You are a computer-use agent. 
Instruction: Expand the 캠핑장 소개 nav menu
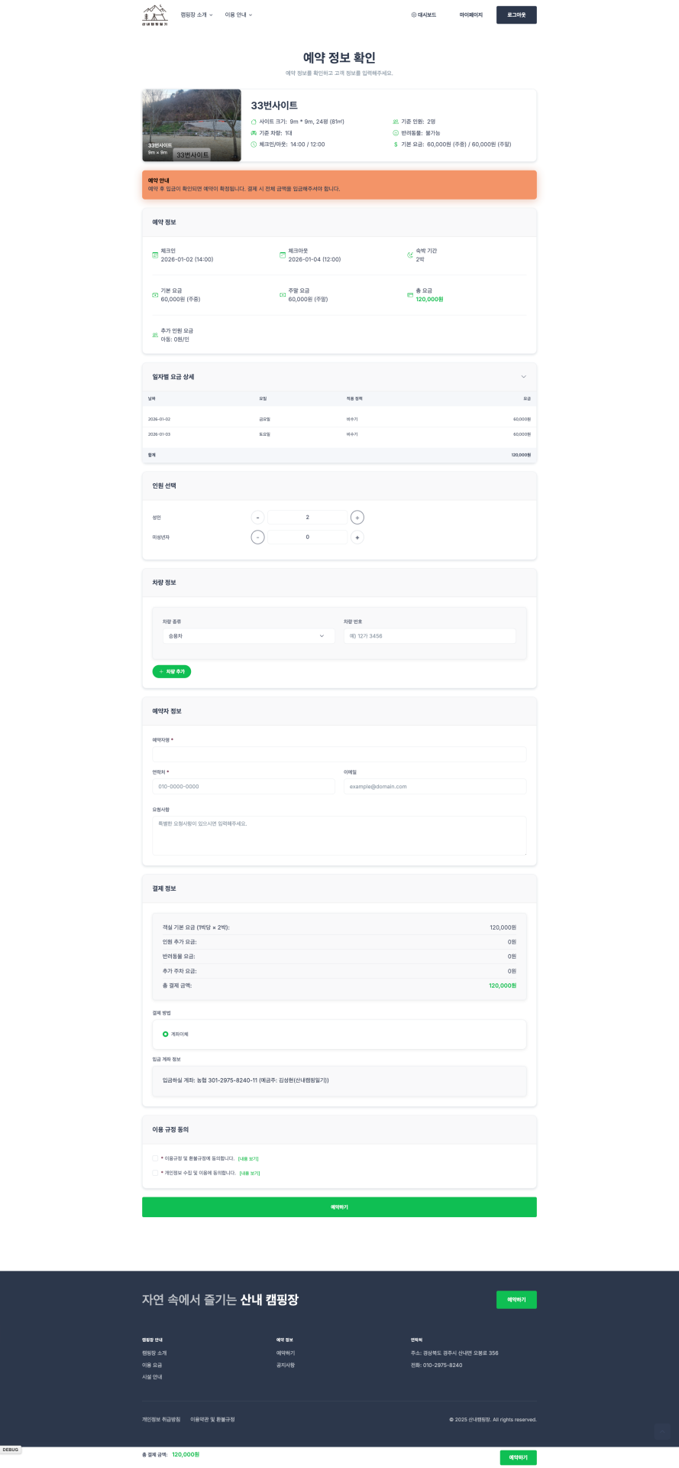[196, 15]
